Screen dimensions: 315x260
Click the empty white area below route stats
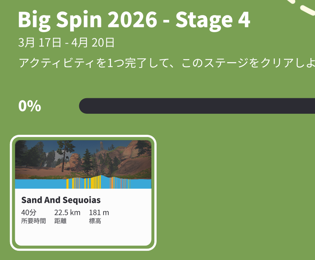click(83, 235)
